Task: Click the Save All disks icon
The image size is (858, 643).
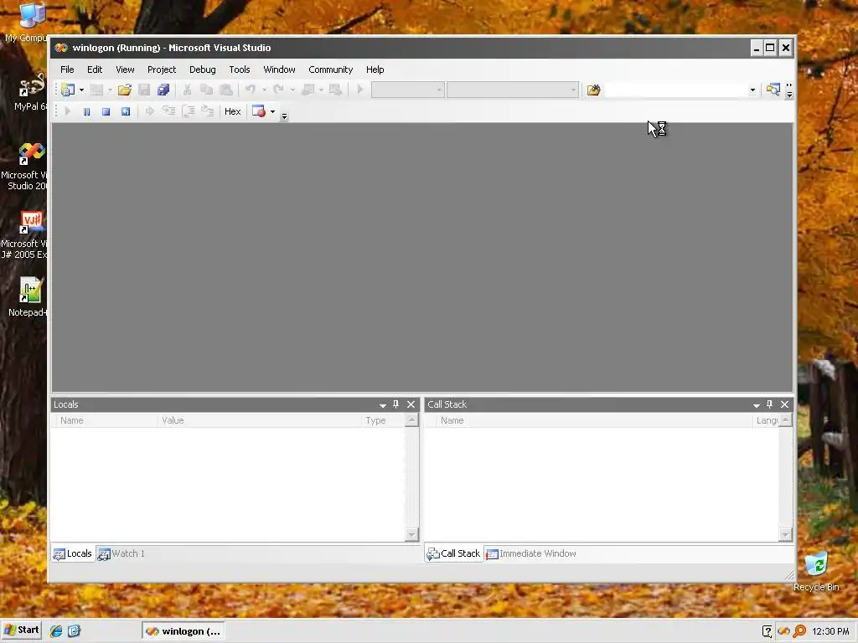Action: (163, 90)
